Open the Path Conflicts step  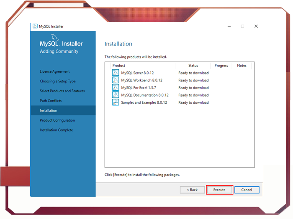click(x=51, y=101)
